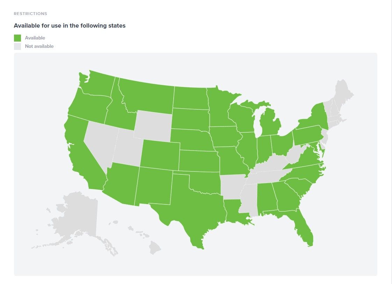Viewport: 392px width, 284px height.
Task: Click the state of Colorado
Action: point(160,154)
